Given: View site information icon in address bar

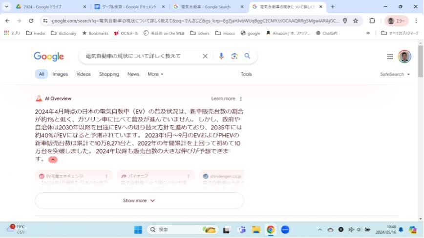Looking at the screenshot, I should pos(45,21).
